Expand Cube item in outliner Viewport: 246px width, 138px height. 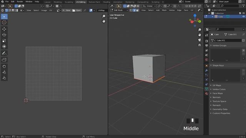point(213,16)
